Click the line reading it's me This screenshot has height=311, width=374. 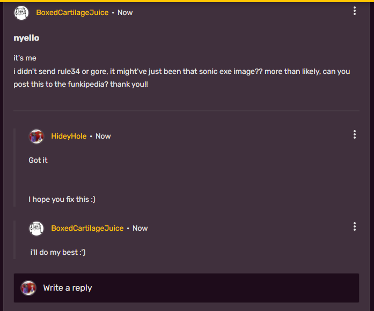coord(25,58)
